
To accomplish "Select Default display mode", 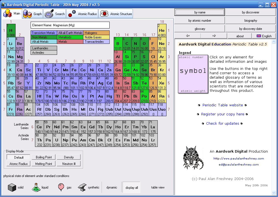I will [x=19, y=157].
